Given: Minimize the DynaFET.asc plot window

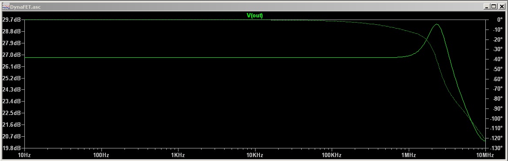Looking at the screenshot, I should tap(487, 7).
